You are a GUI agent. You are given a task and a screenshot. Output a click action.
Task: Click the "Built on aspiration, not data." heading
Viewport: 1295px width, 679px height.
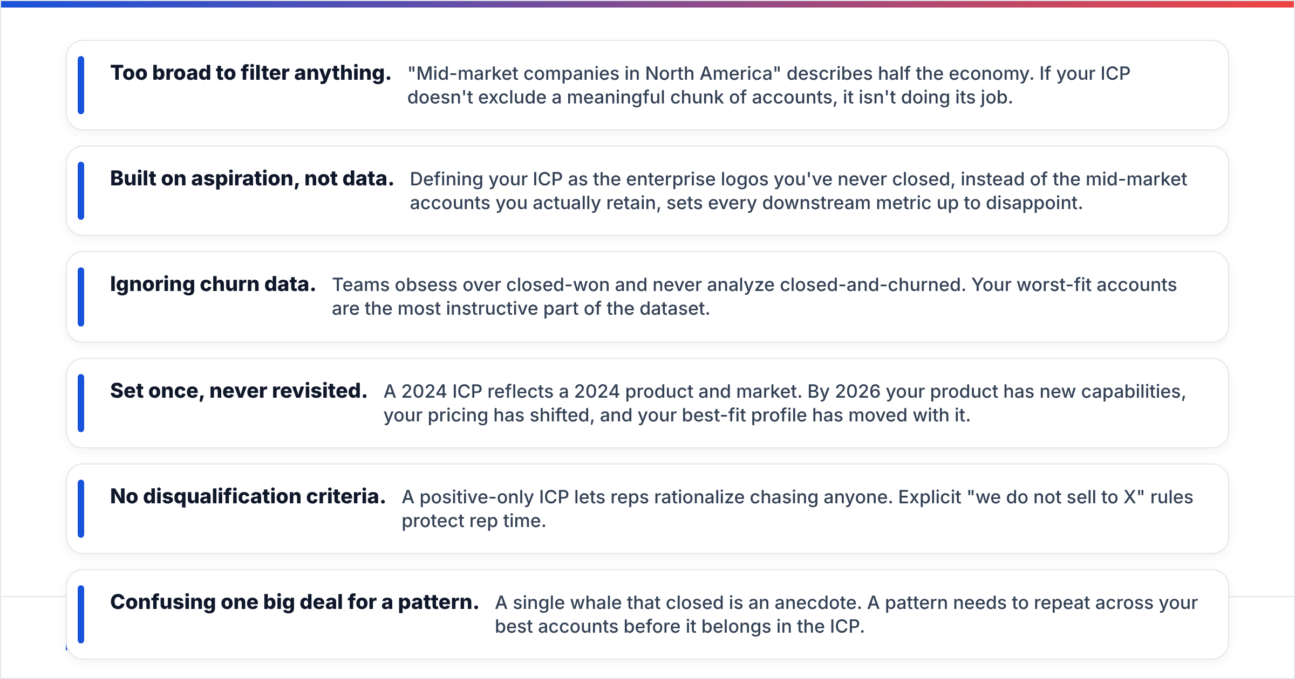[x=252, y=178]
